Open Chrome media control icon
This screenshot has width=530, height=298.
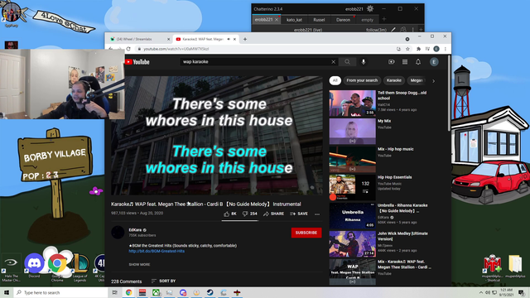[x=427, y=49]
